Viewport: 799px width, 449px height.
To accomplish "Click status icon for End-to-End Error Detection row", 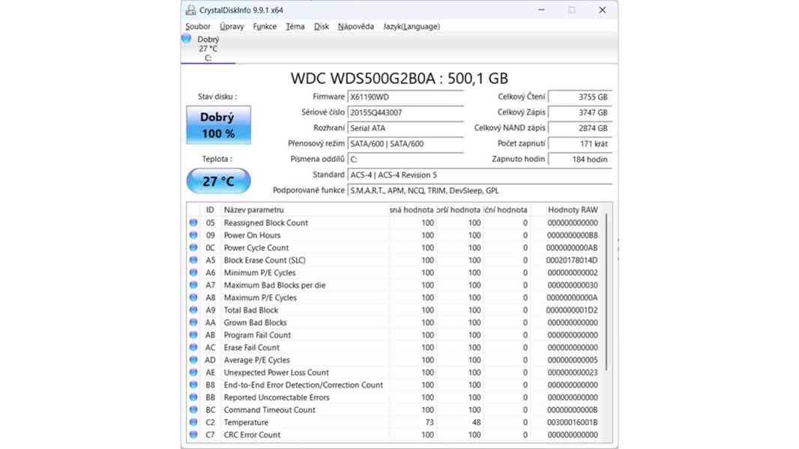I will pyautogui.click(x=193, y=385).
